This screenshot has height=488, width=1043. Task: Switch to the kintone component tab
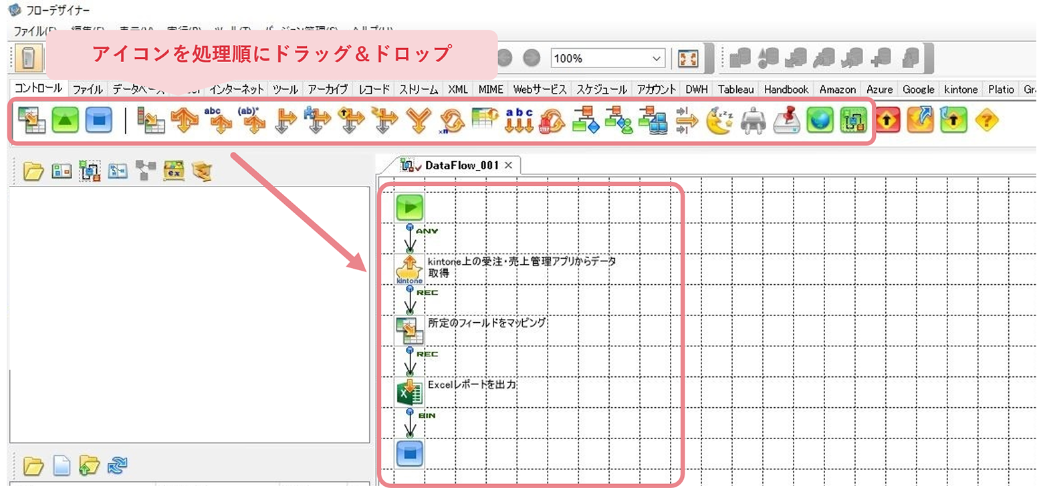961,89
